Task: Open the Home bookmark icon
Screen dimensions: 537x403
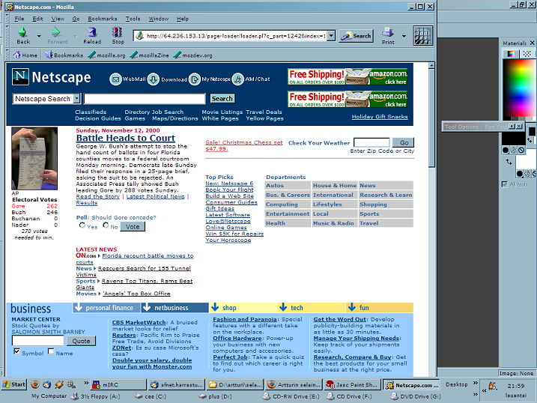Action: [x=16, y=55]
